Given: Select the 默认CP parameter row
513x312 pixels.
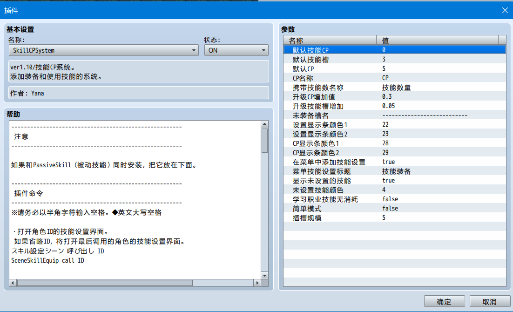Looking at the screenshot, I should pyautogui.click(x=395, y=69).
